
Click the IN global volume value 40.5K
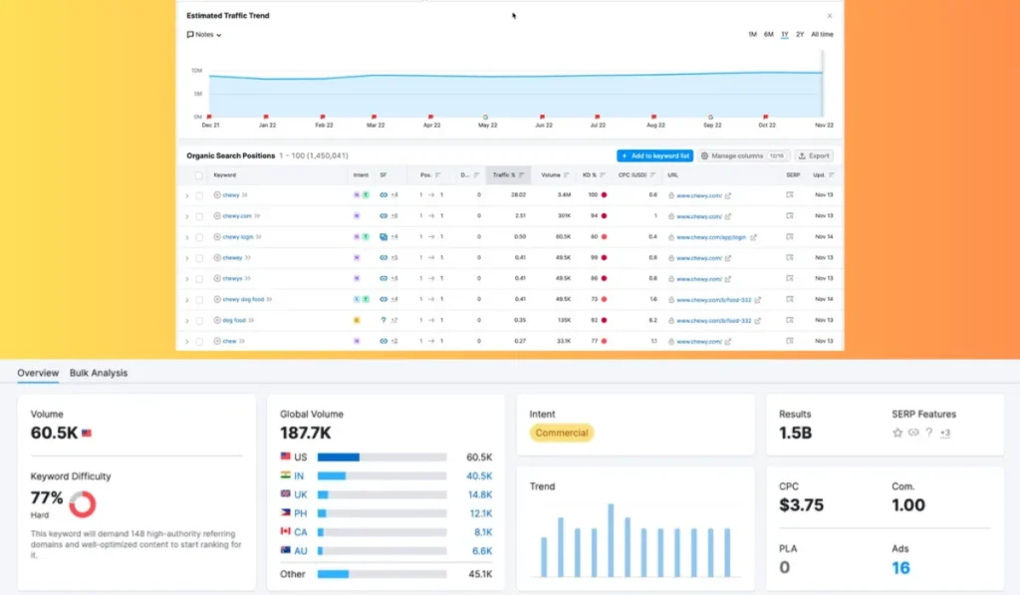click(x=479, y=475)
